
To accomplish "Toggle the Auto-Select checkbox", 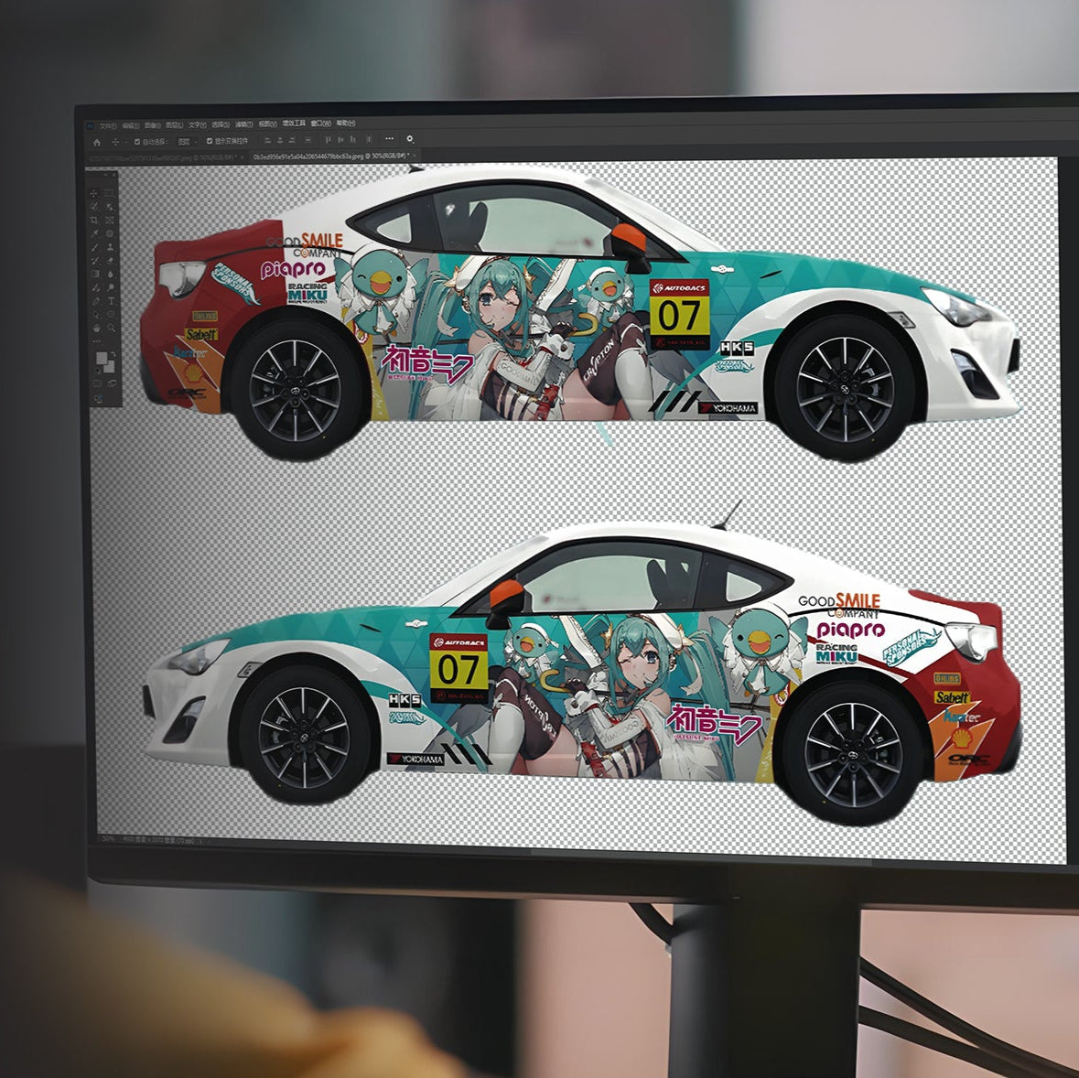I will (137, 141).
